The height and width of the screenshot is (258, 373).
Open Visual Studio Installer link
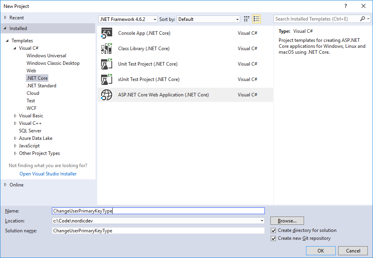[48, 173]
